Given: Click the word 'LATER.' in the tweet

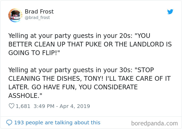Looking at the screenshot, I should click(x=19, y=87).
